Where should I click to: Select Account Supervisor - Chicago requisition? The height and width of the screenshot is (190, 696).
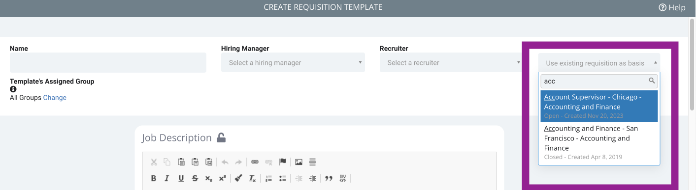click(599, 106)
